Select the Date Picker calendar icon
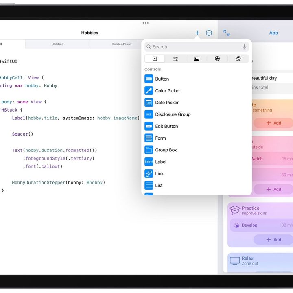Screen dimensions: 293x293 pos(149,103)
